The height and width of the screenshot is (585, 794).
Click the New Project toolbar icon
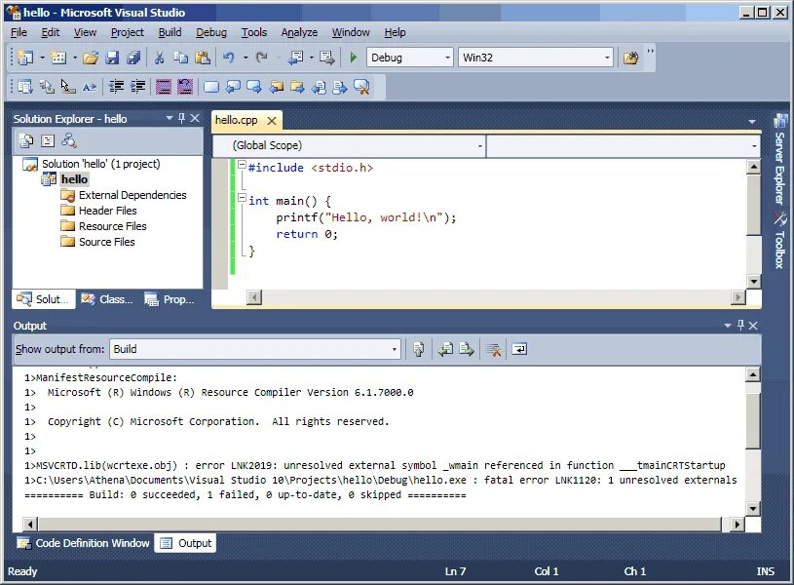(x=24, y=58)
